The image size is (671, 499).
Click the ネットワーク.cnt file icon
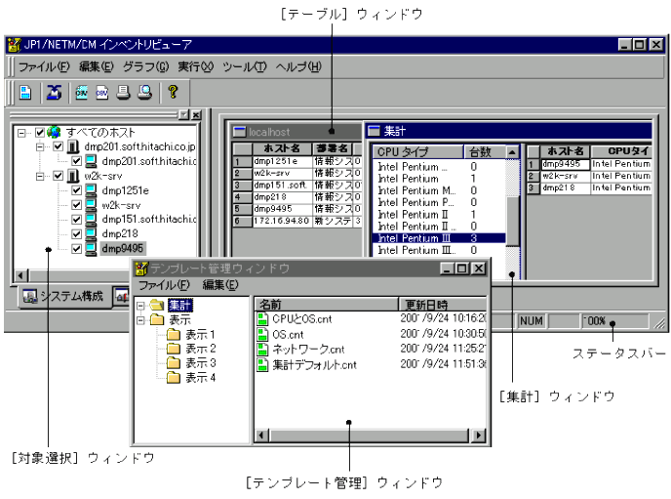coord(262,349)
